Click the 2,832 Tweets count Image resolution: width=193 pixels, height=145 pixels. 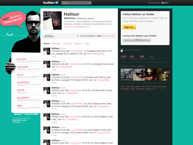click(x=124, y=57)
